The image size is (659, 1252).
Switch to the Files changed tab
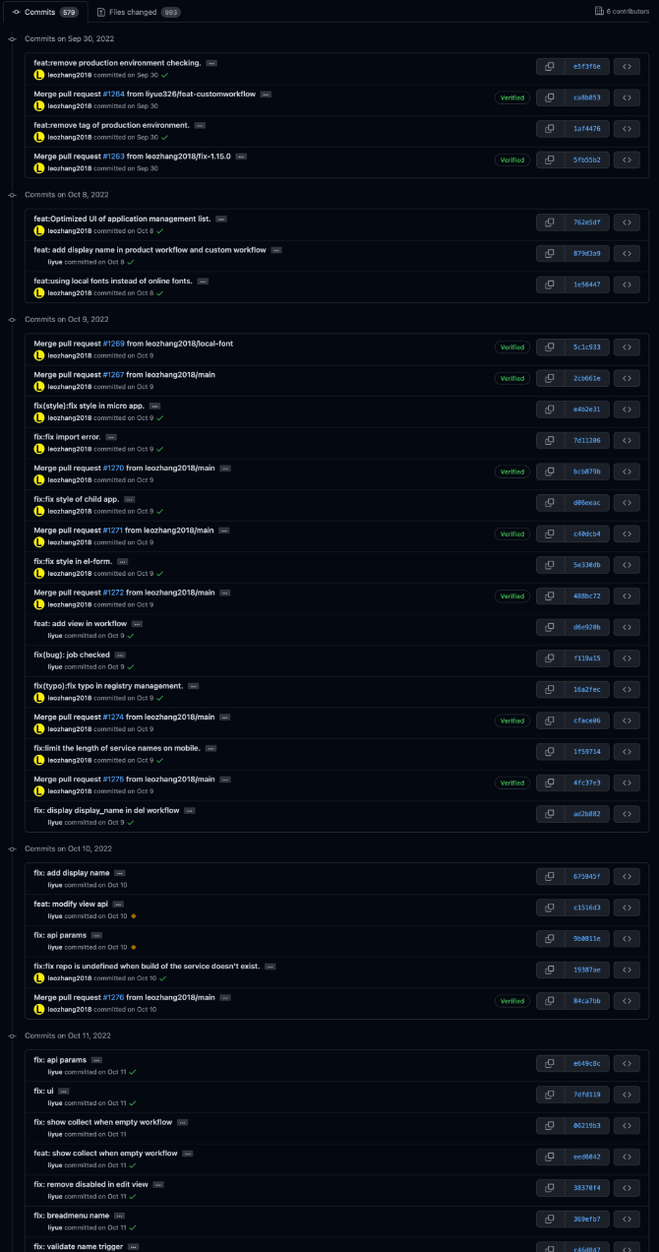[137, 12]
